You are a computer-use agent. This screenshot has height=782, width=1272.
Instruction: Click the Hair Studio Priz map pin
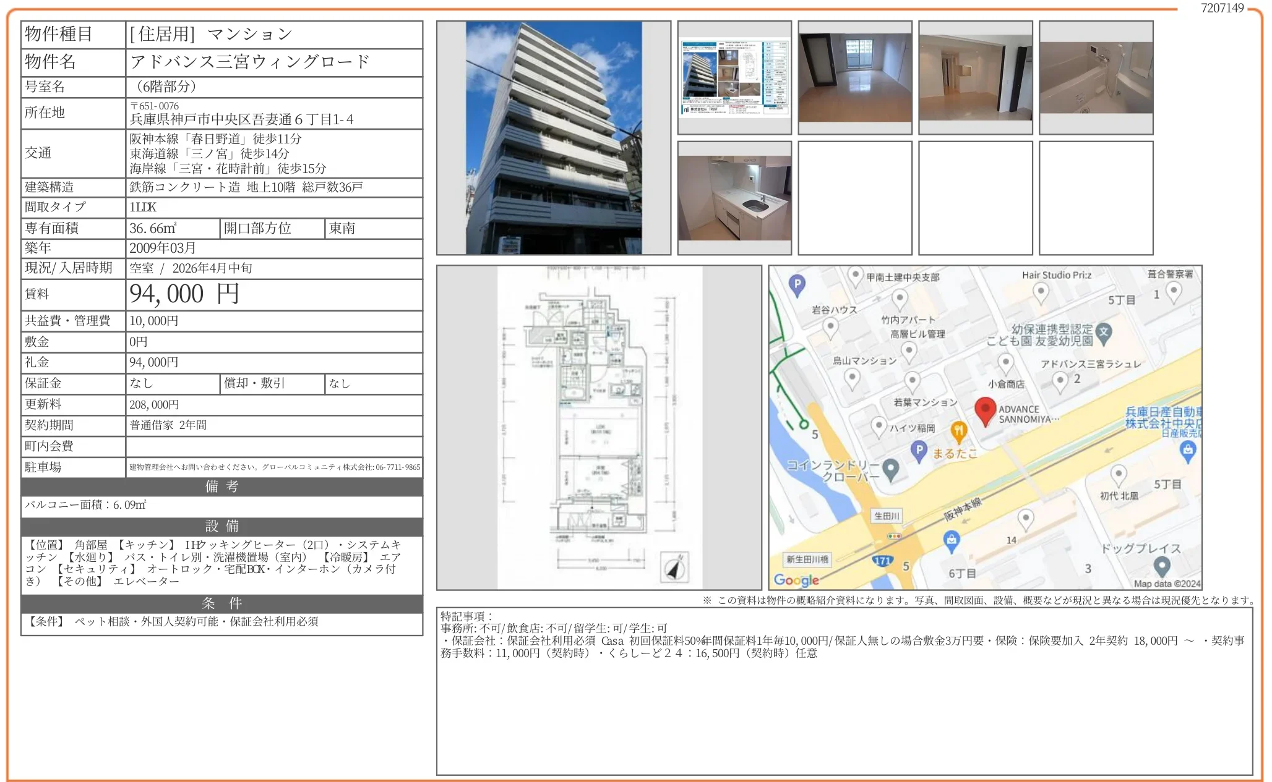(x=1041, y=291)
